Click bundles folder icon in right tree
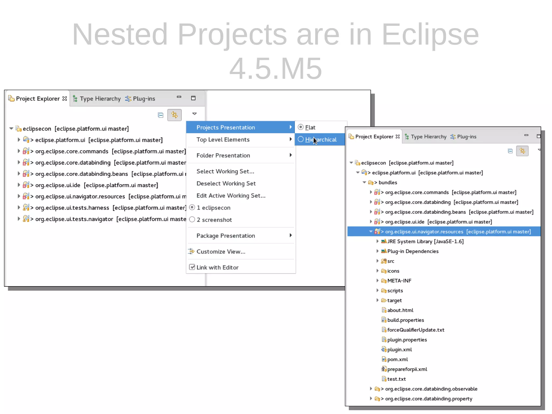This screenshot has width=552, height=414. point(371,183)
